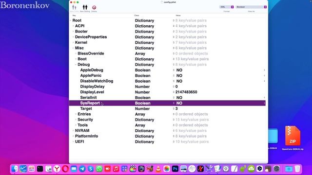Open VLC from the dock
This screenshot has width=312, height=175.
158,169
